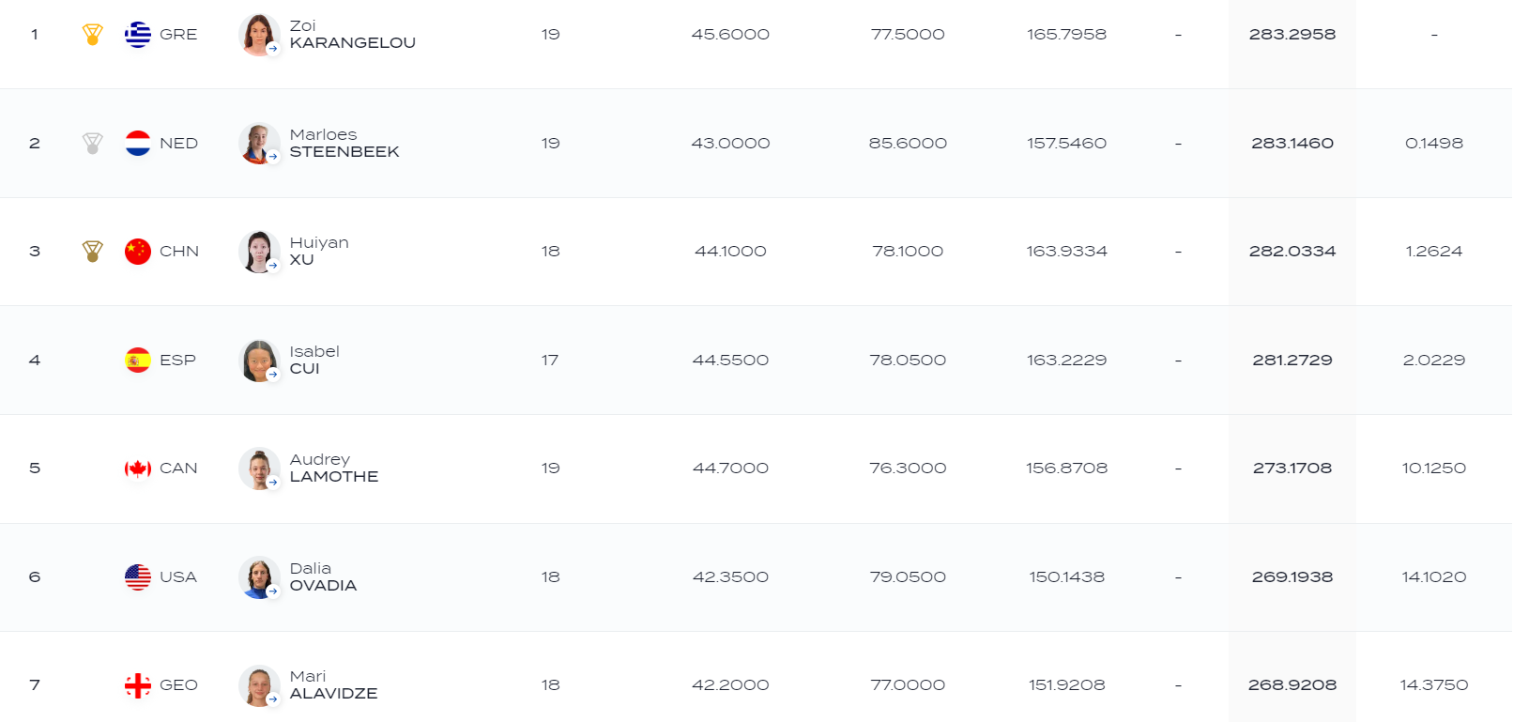Click the Greece flag icon

138,35
